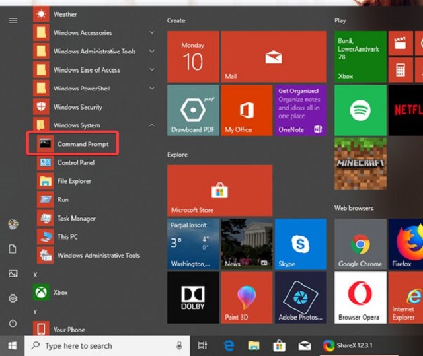Open user account avatar menu

click(x=13, y=224)
